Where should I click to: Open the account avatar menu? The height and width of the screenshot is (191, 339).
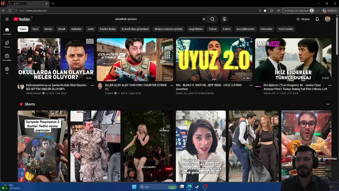(328, 19)
